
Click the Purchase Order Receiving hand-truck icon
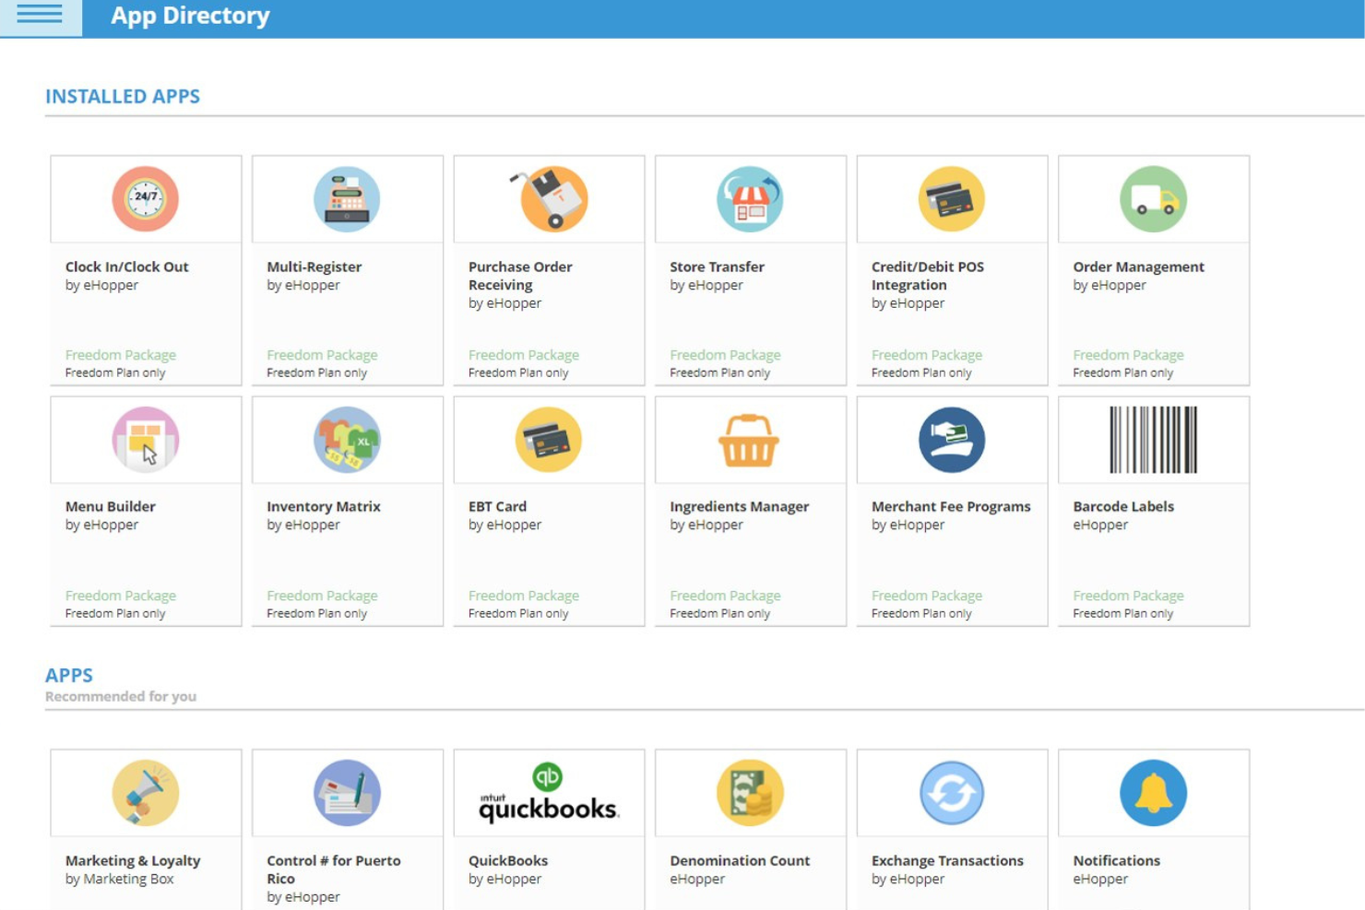pos(548,198)
